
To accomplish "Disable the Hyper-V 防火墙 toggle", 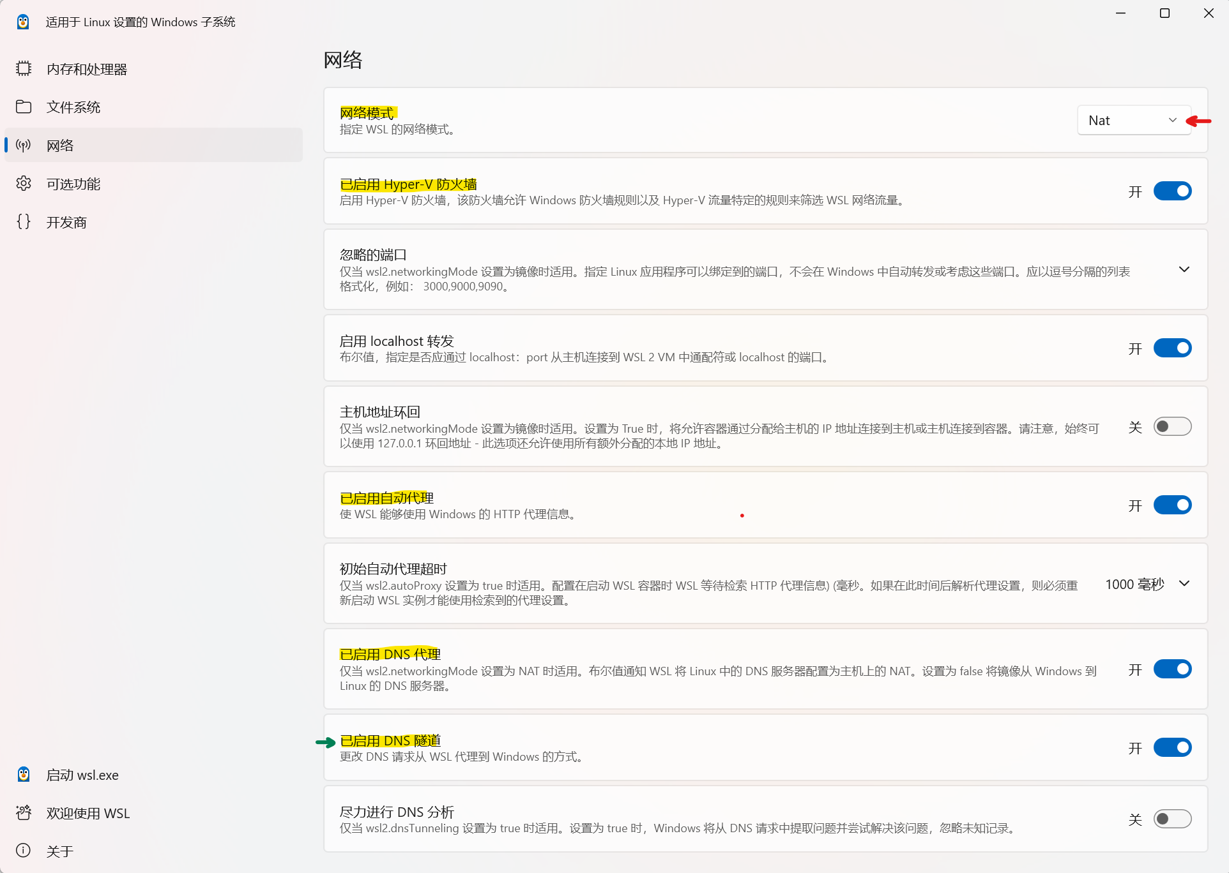I will click(1172, 191).
